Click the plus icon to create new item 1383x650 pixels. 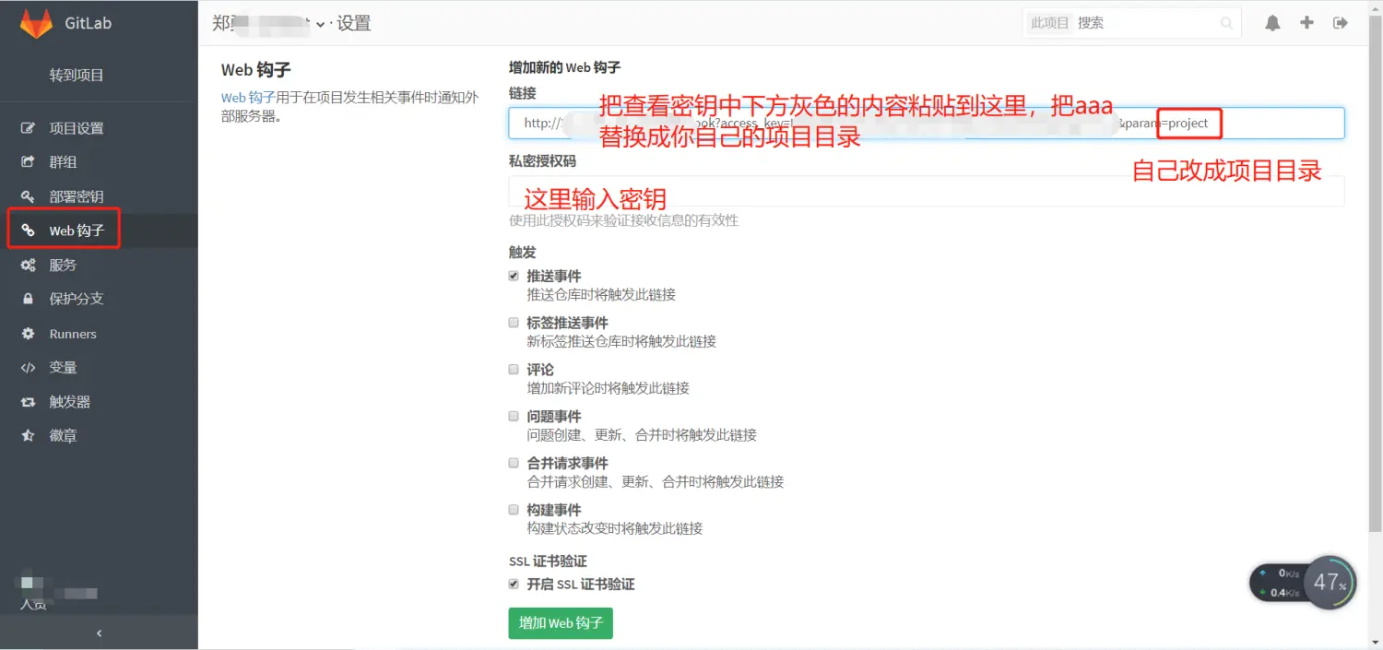[x=1306, y=22]
